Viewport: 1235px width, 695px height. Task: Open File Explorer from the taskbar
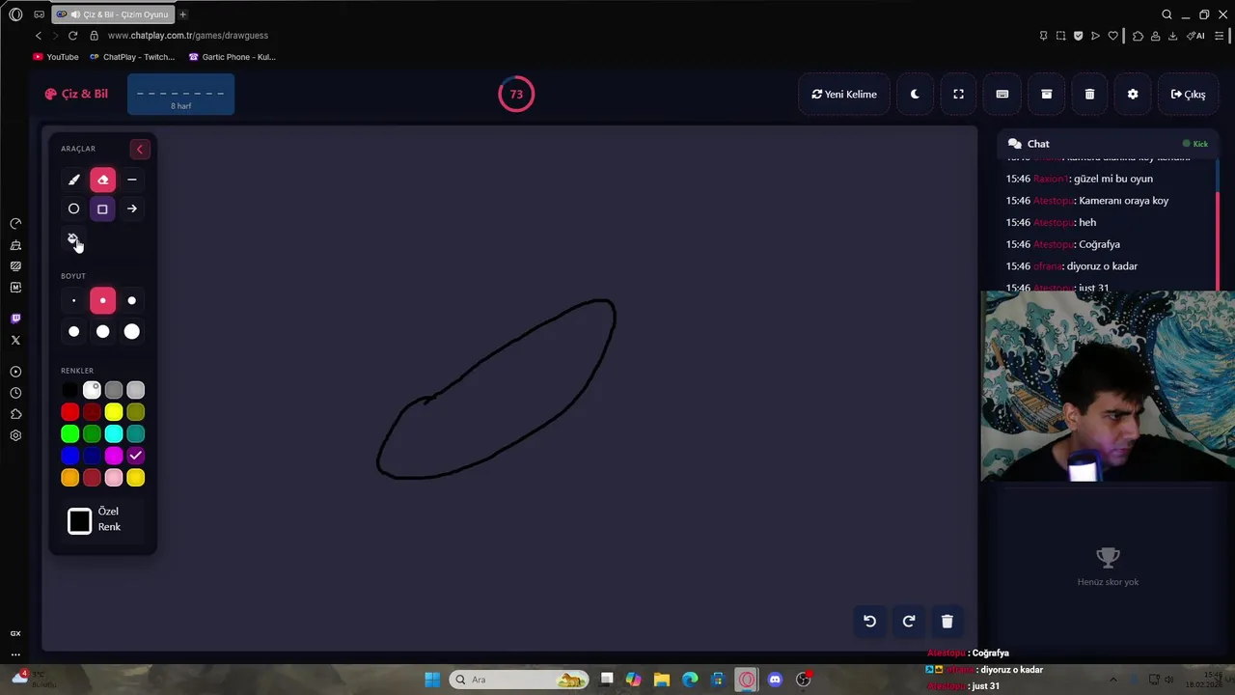(662, 680)
